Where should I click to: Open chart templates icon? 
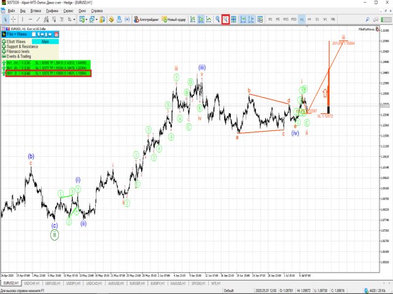click(x=260, y=19)
